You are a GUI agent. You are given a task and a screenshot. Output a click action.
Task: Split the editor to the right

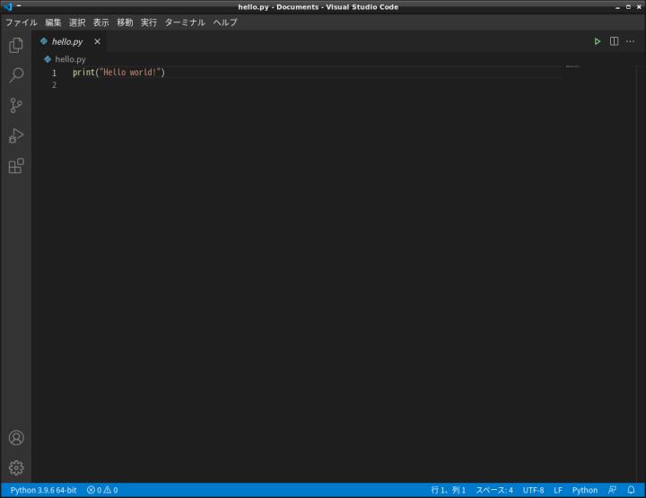point(614,41)
